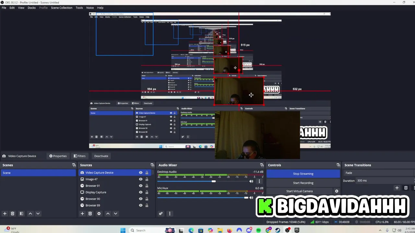The image size is (415, 233).
Task: Open the Tools menu
Action: point(79,8)
